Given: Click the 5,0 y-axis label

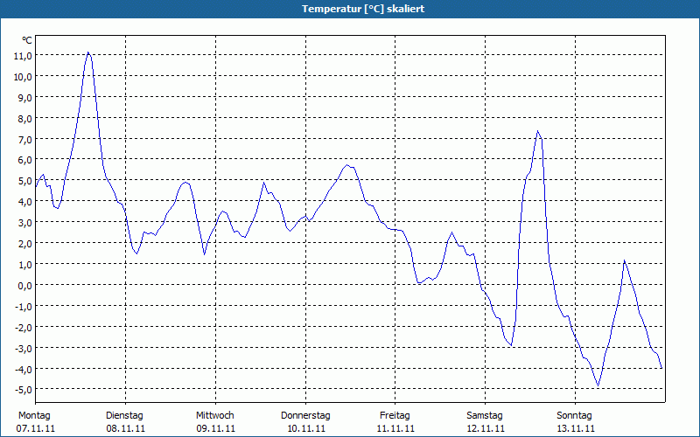Looking at the screenshot, I should pos(25,181).
